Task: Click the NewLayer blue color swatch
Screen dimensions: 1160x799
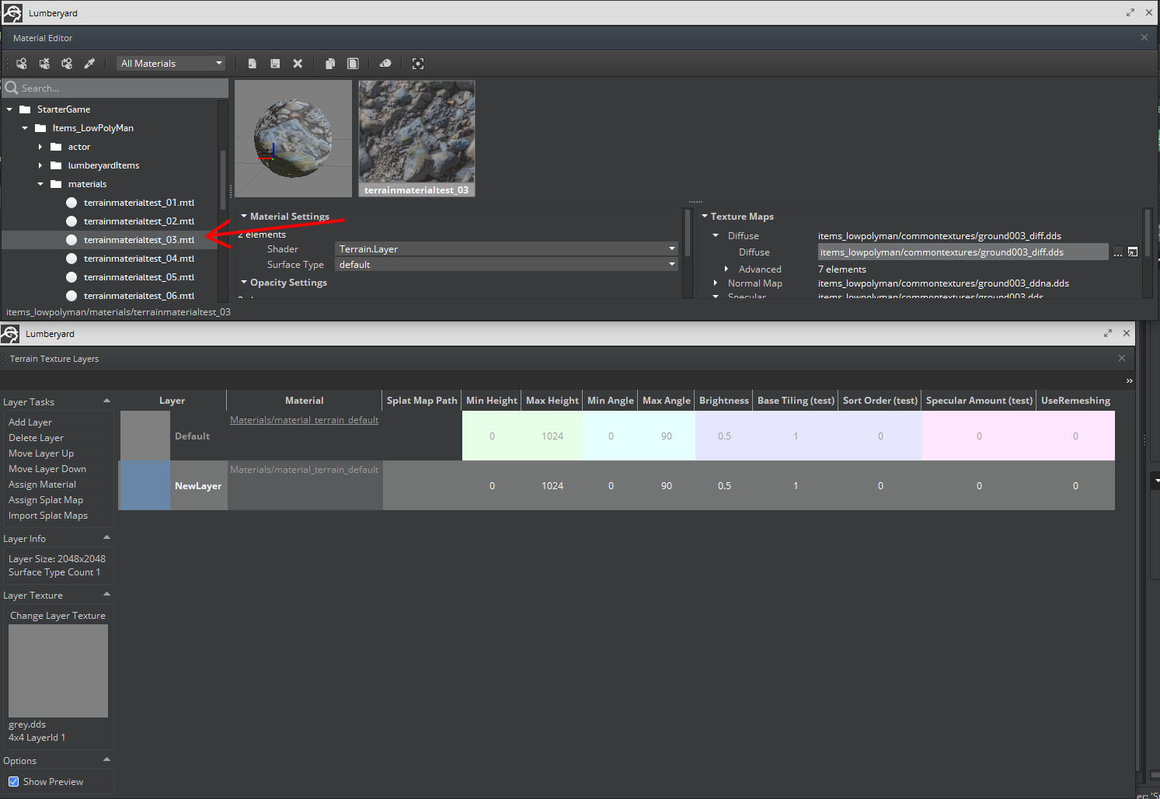Action: [x=145, y=485]
